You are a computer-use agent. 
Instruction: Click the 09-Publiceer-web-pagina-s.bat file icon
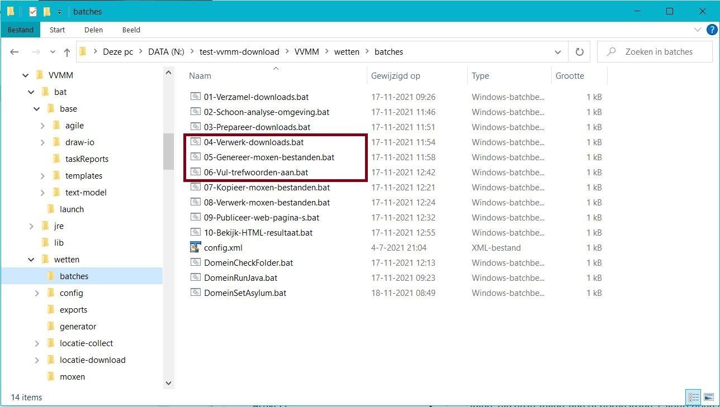(x=195, y=217)
